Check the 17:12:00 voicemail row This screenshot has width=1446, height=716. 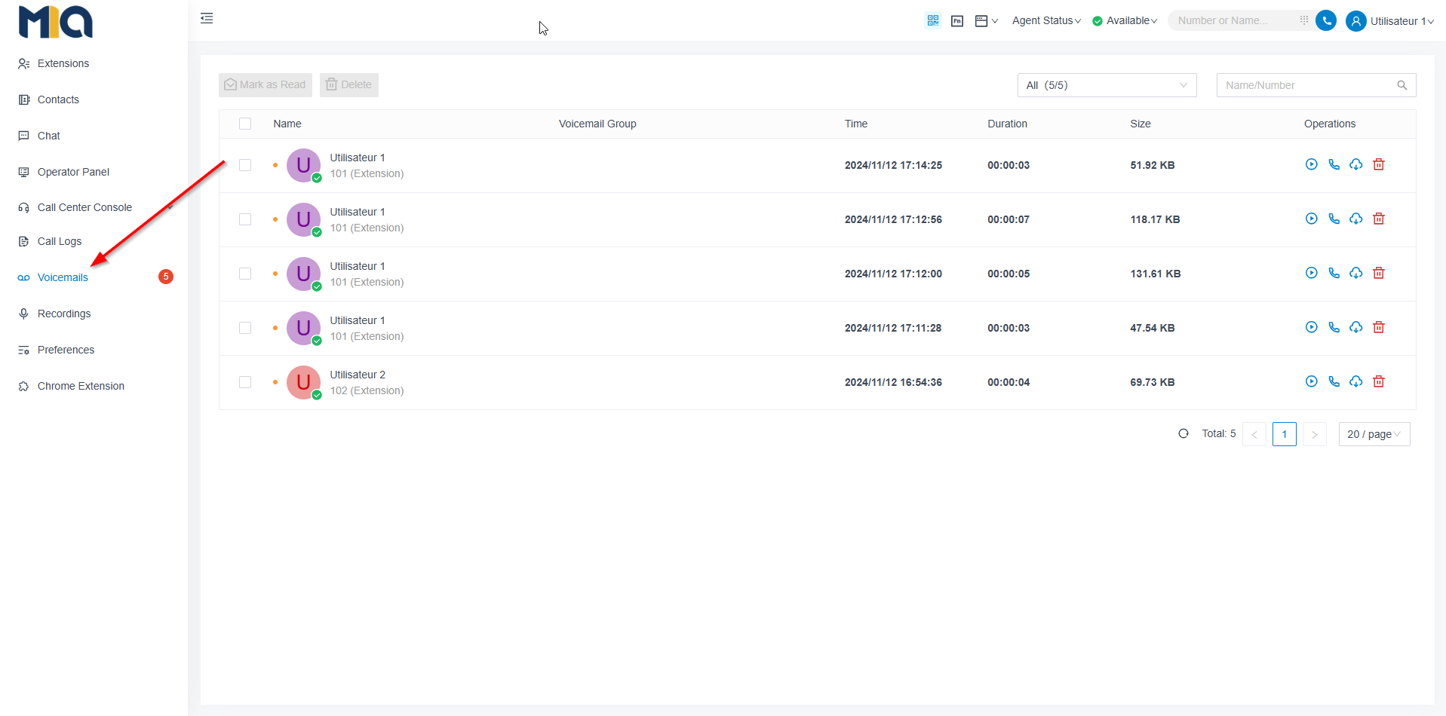pyautogui.click(x=245, y=274)
